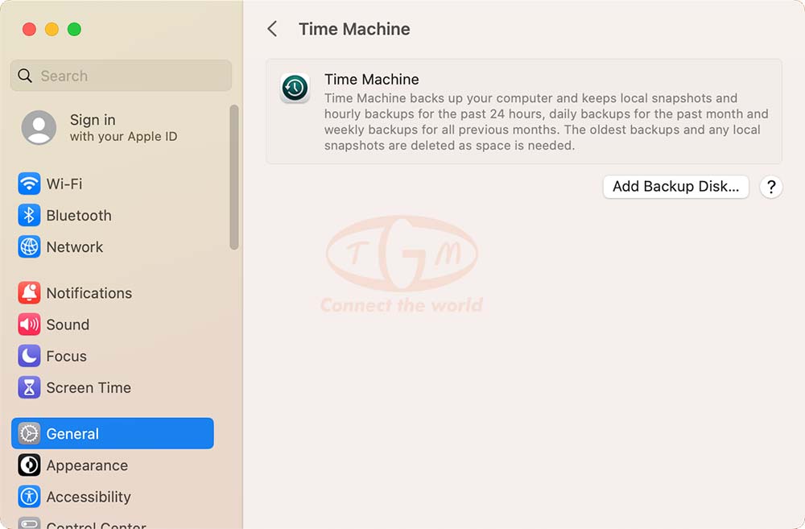805x529 pixels.
Task: Click the user avatar profile picture
Action: click(x=39, y=127)
